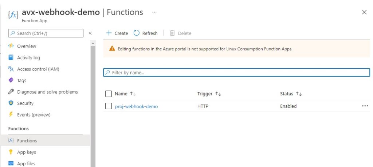Screen dimensions: 373x167
Task: Open the App keys key icon
Action: (11, 152)
